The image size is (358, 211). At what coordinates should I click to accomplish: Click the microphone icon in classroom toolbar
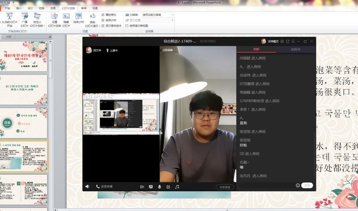click(159, 186)
